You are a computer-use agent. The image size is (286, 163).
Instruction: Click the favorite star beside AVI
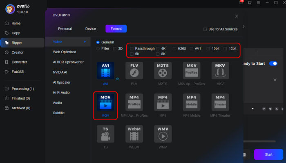(118, 79)
